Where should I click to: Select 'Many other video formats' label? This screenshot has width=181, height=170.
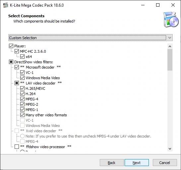click(46, 115)
